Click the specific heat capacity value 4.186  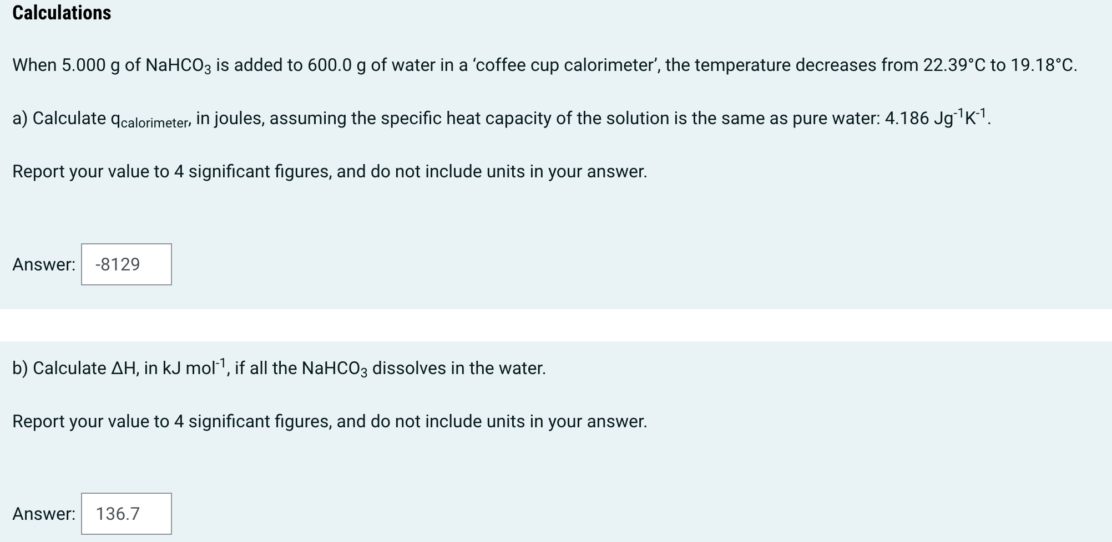pos(908,117)
